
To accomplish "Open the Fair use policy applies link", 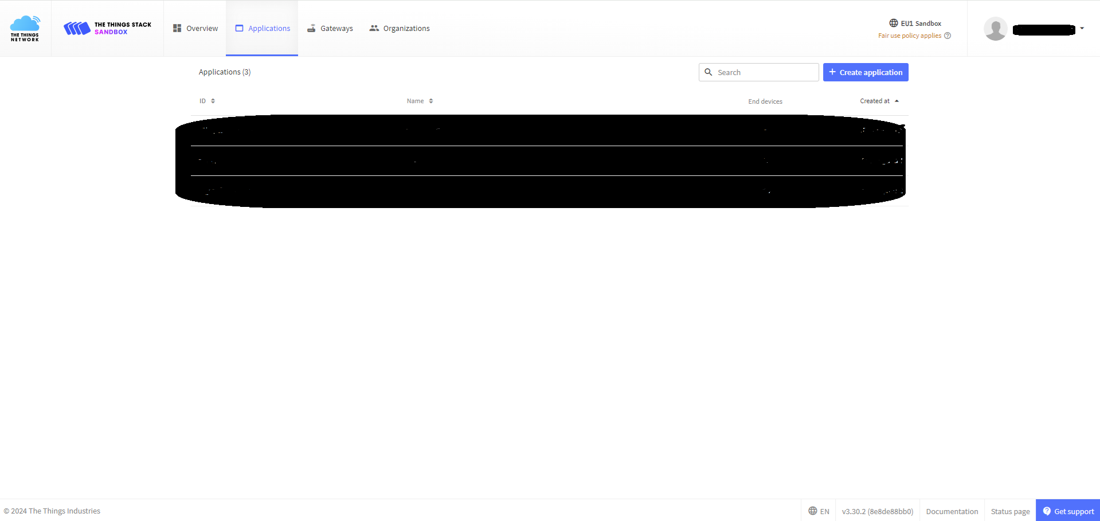I will click(910, 36).
